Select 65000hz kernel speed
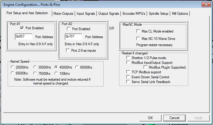Image resolution: width=213 pixels, height=125 pixels. click(12, 73)
